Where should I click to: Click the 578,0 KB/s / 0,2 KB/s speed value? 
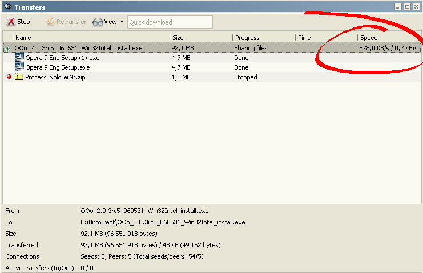point(388,48)
